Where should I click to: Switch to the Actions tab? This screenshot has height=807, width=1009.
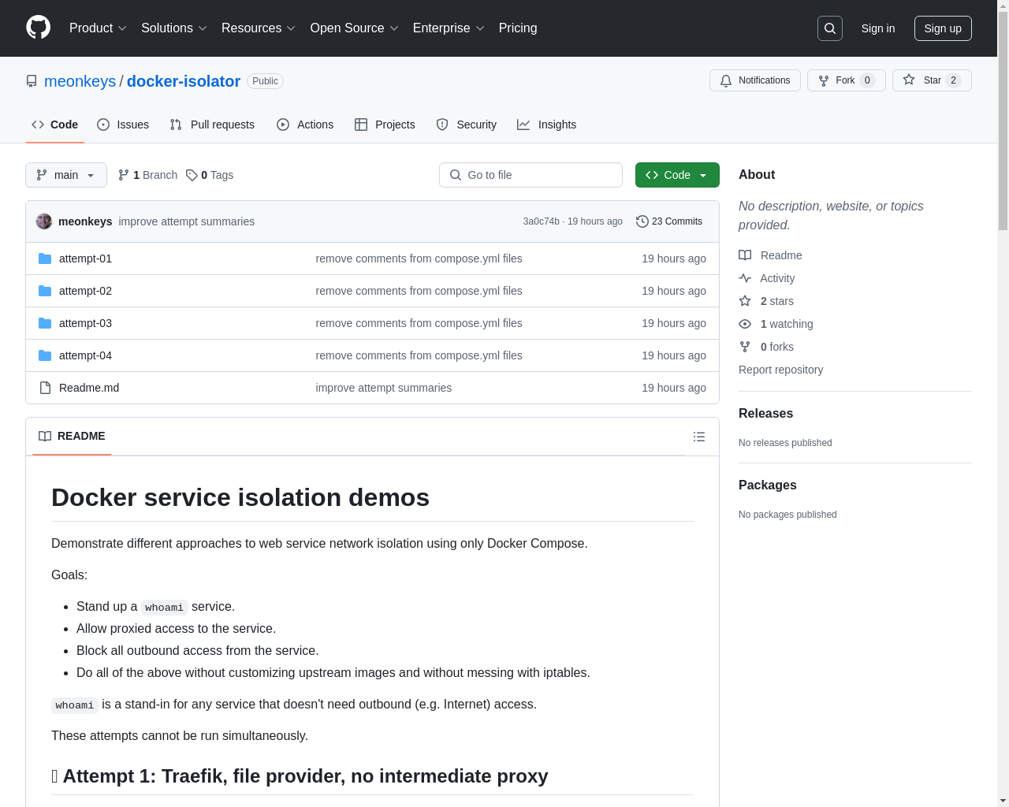[x=305, y=125]
